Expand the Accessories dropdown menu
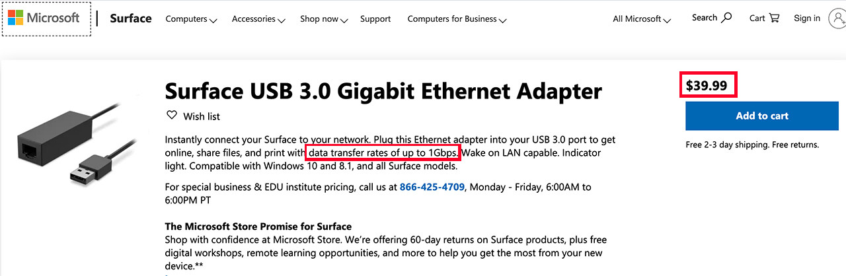This screenshot has width=846, height=276. tap(258, 19)
